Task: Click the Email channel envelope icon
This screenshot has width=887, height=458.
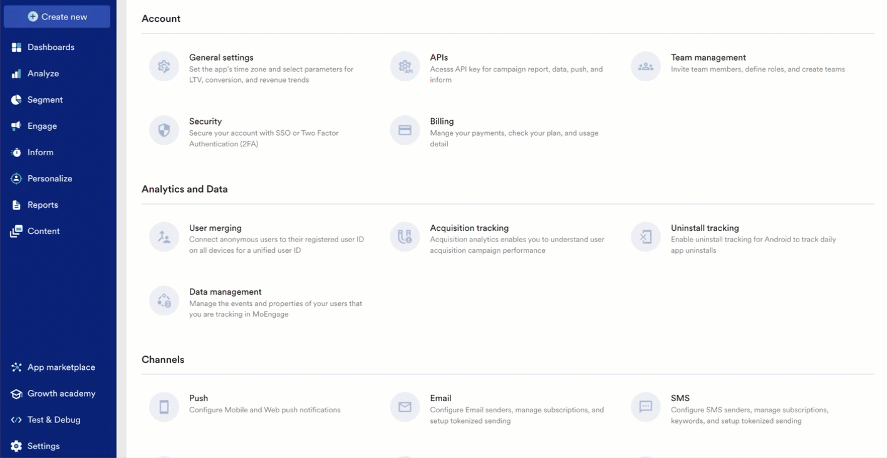Action: pyautogui.click(x=405, y=407)
